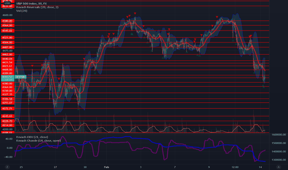Viewport: 288px width, 170px height.
Task: Click the 4475.00 price axis value
Action: [7, 51]
